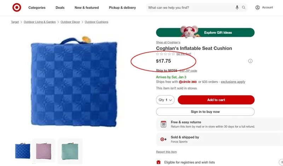Select the teal cushion color thumbnail

70,151
